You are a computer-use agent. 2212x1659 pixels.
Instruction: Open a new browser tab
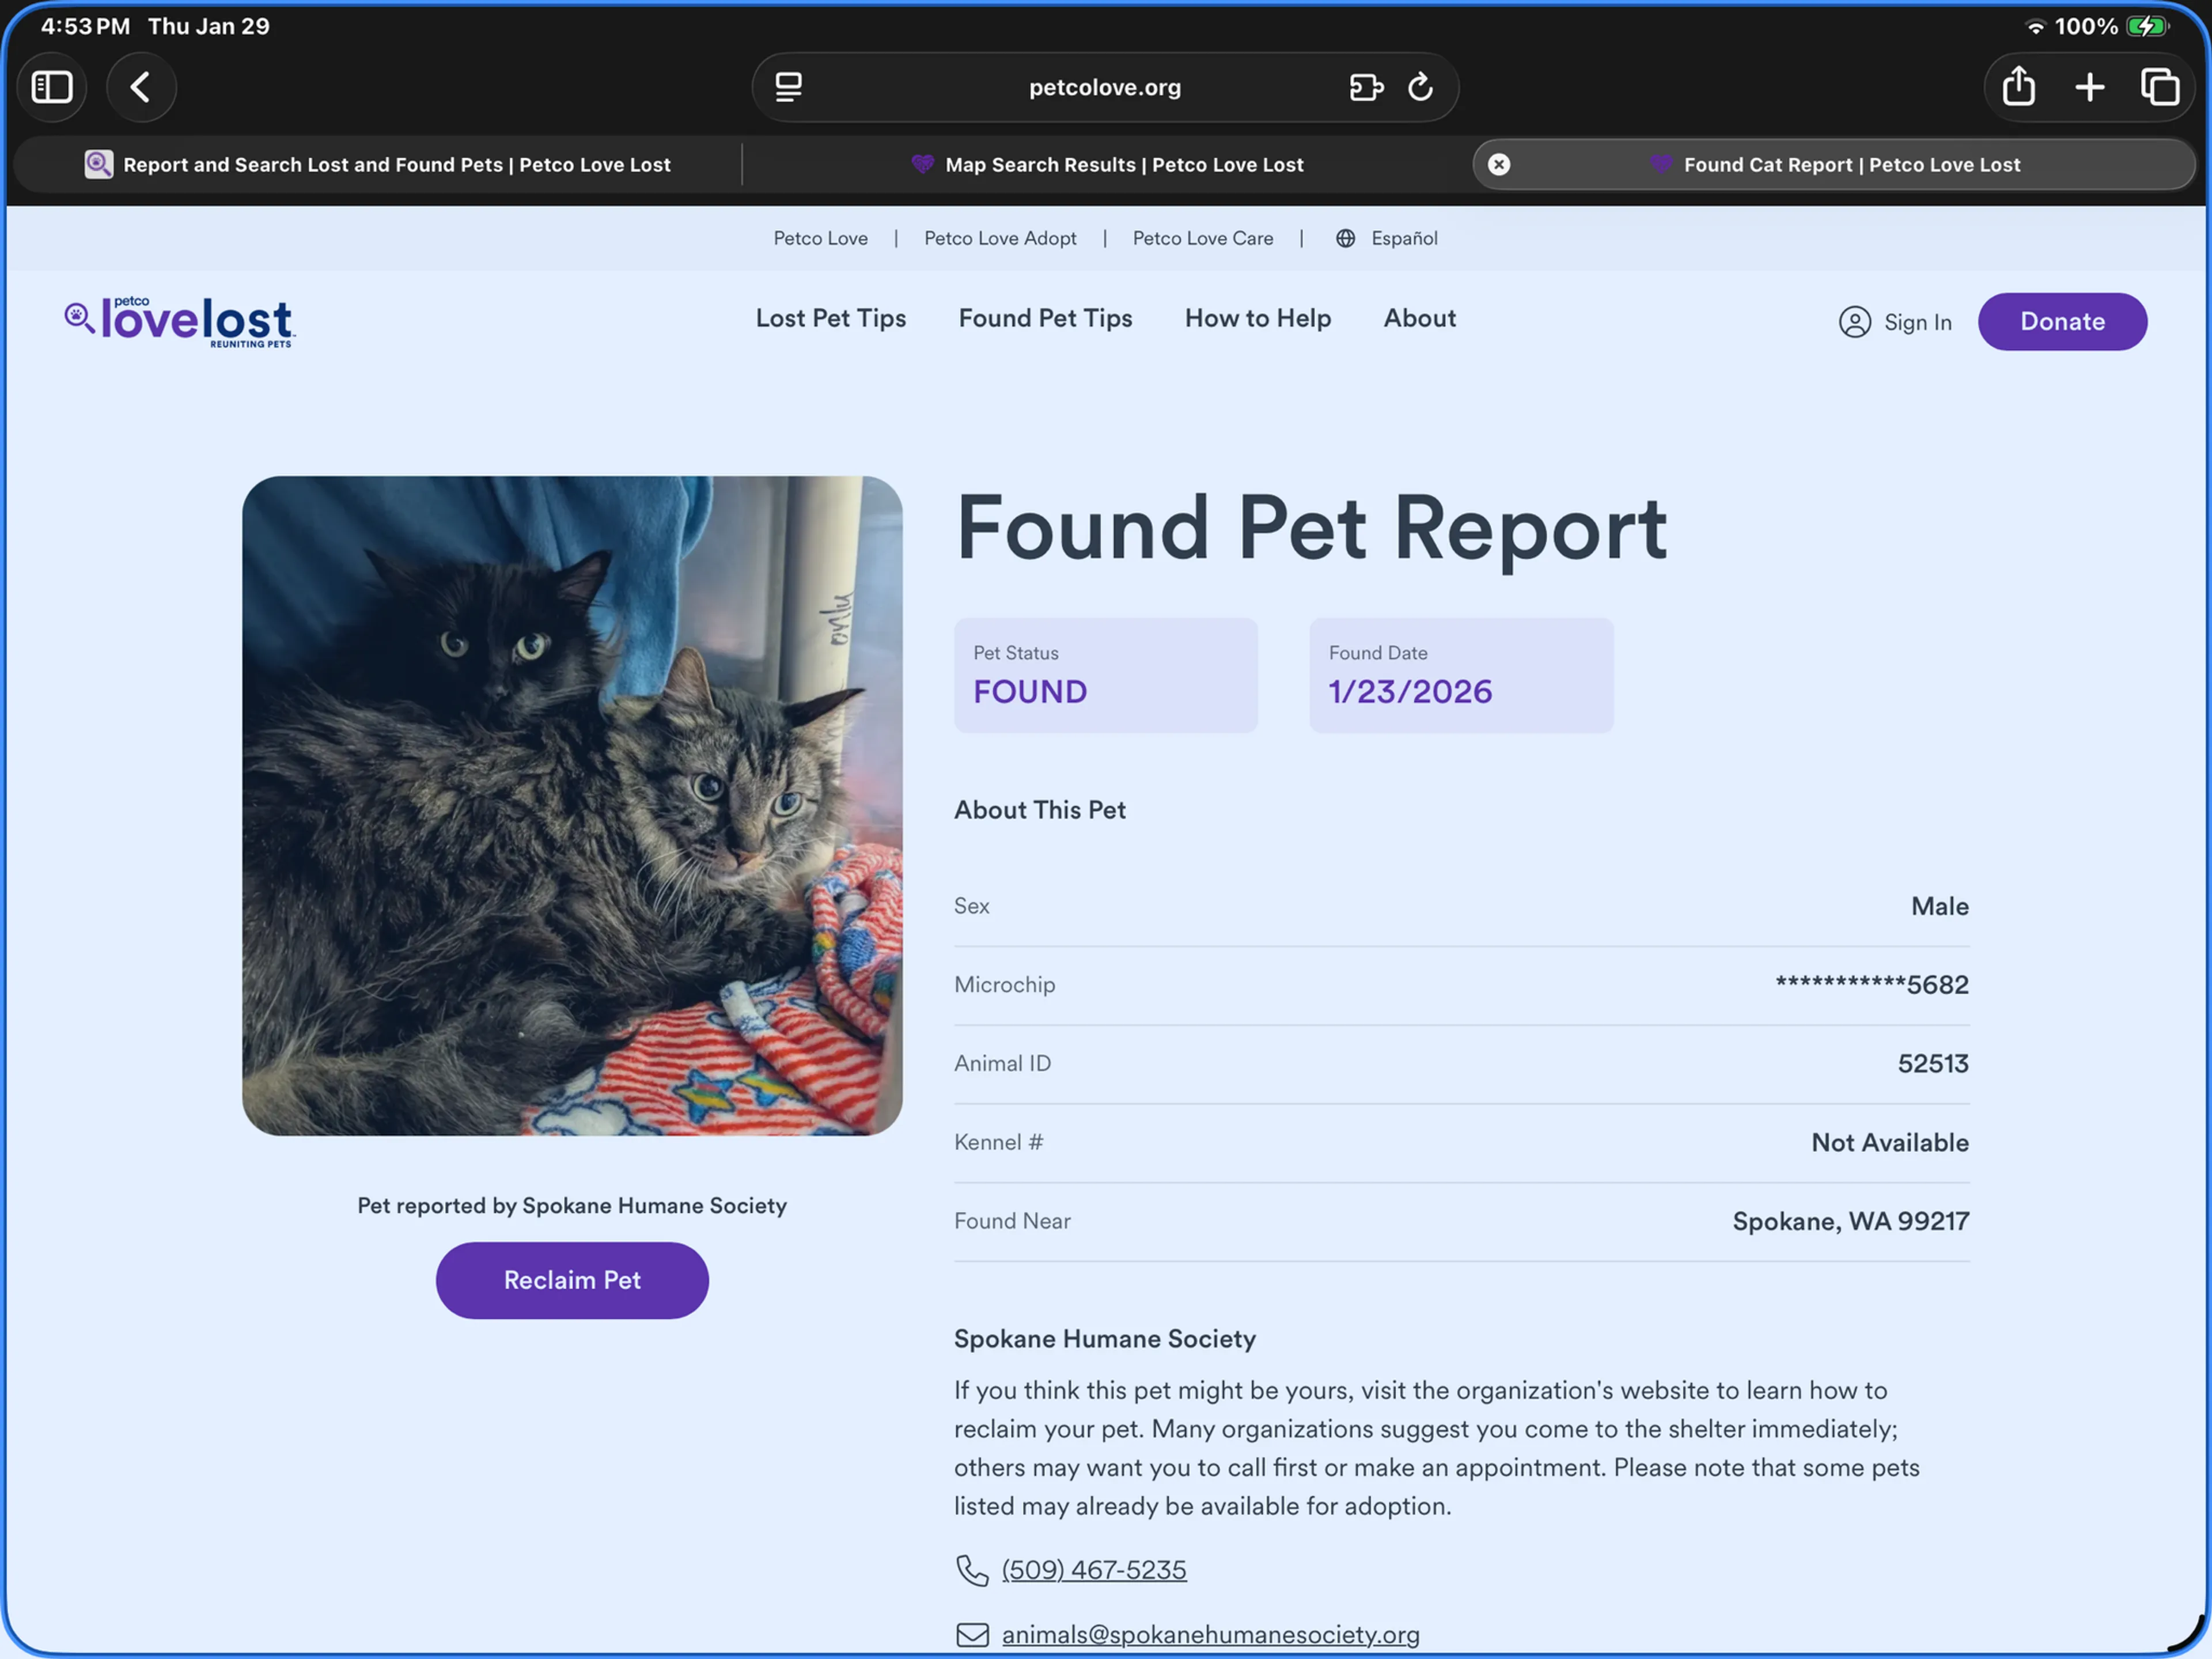tap(2089, 87)
